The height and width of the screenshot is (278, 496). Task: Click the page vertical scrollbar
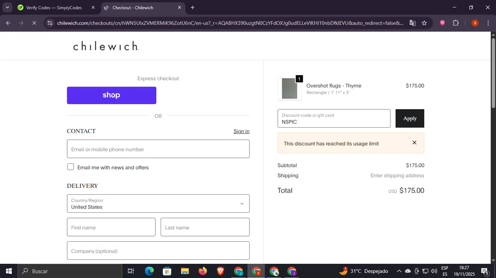493,74
